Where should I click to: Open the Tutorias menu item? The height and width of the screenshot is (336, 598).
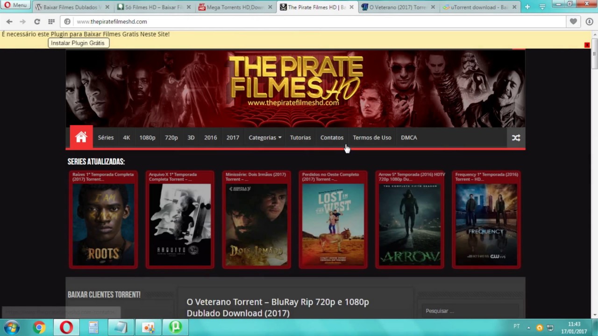(300, 138)
